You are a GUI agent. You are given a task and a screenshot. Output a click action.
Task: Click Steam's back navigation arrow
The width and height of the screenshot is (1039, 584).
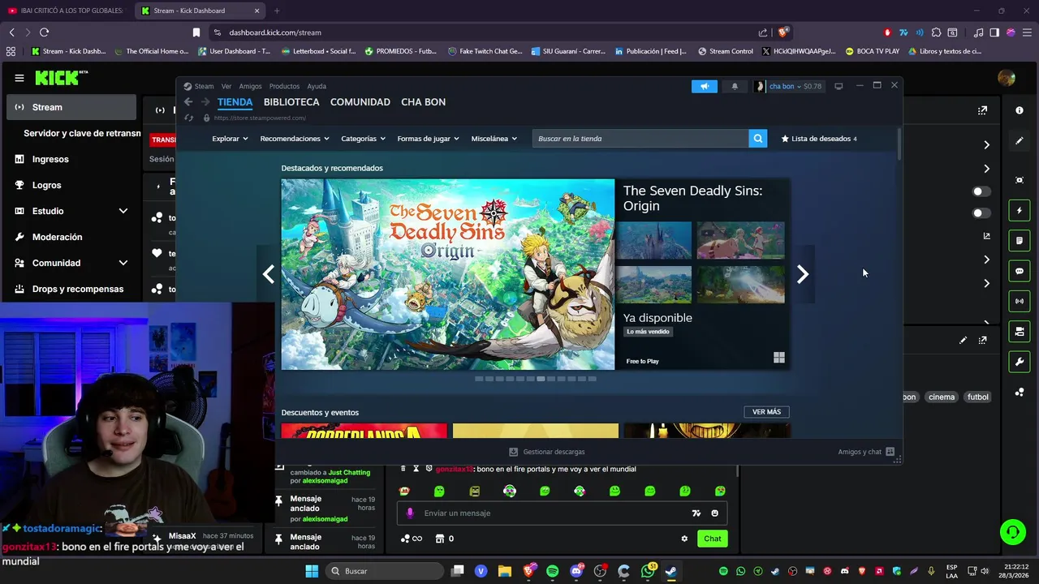(x=188, y=102)
